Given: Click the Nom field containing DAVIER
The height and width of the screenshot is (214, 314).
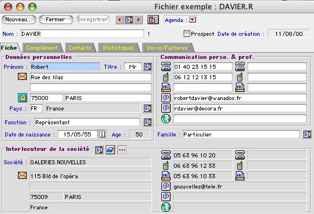Looking at the screenshot, I should point(82,34).
